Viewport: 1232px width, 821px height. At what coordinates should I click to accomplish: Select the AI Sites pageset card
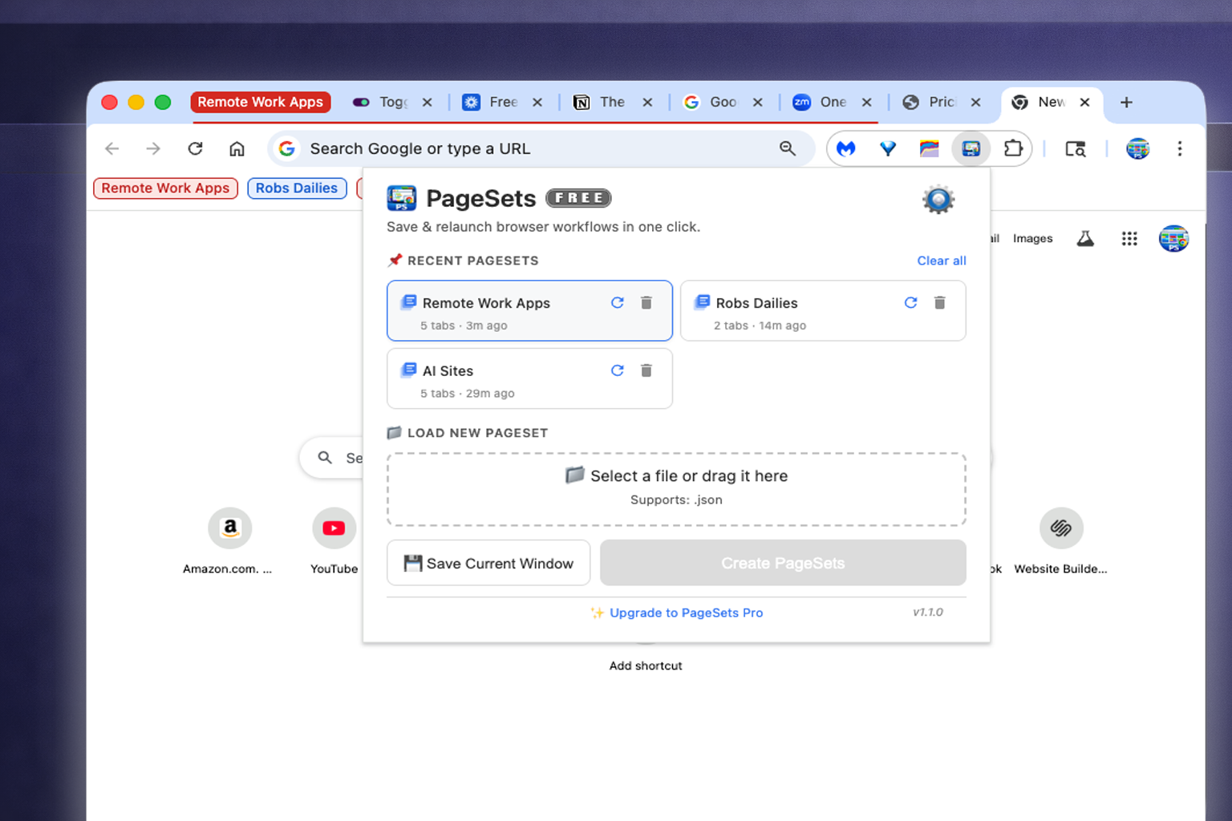click(x=529, y=378)
